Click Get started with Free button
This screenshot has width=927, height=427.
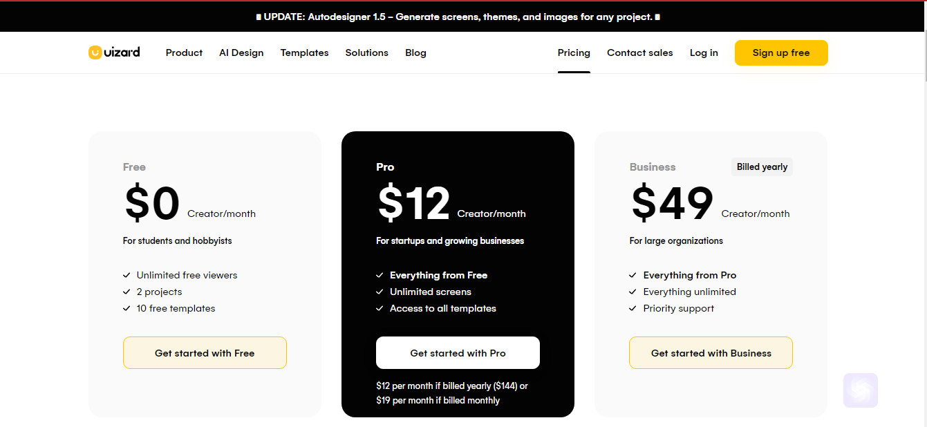(x=205, y=353)
